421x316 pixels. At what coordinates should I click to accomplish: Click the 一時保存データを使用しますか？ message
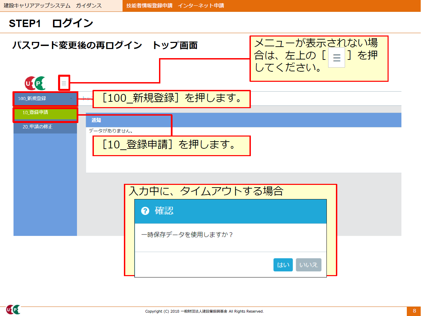click(187, 235)
